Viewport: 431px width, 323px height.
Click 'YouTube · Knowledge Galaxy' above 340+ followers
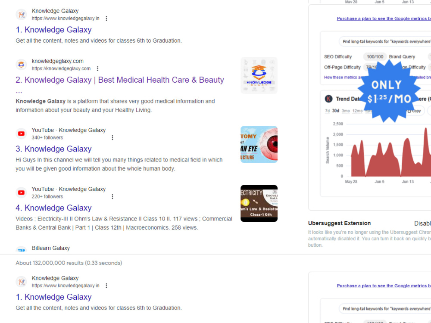coord(69,130)
